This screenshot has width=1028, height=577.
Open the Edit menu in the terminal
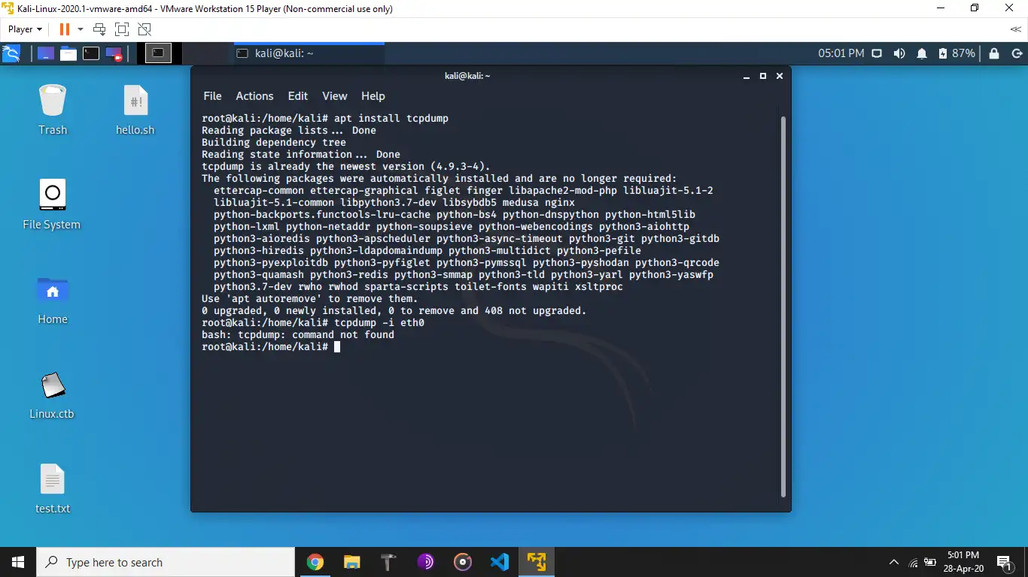point(298,96)
